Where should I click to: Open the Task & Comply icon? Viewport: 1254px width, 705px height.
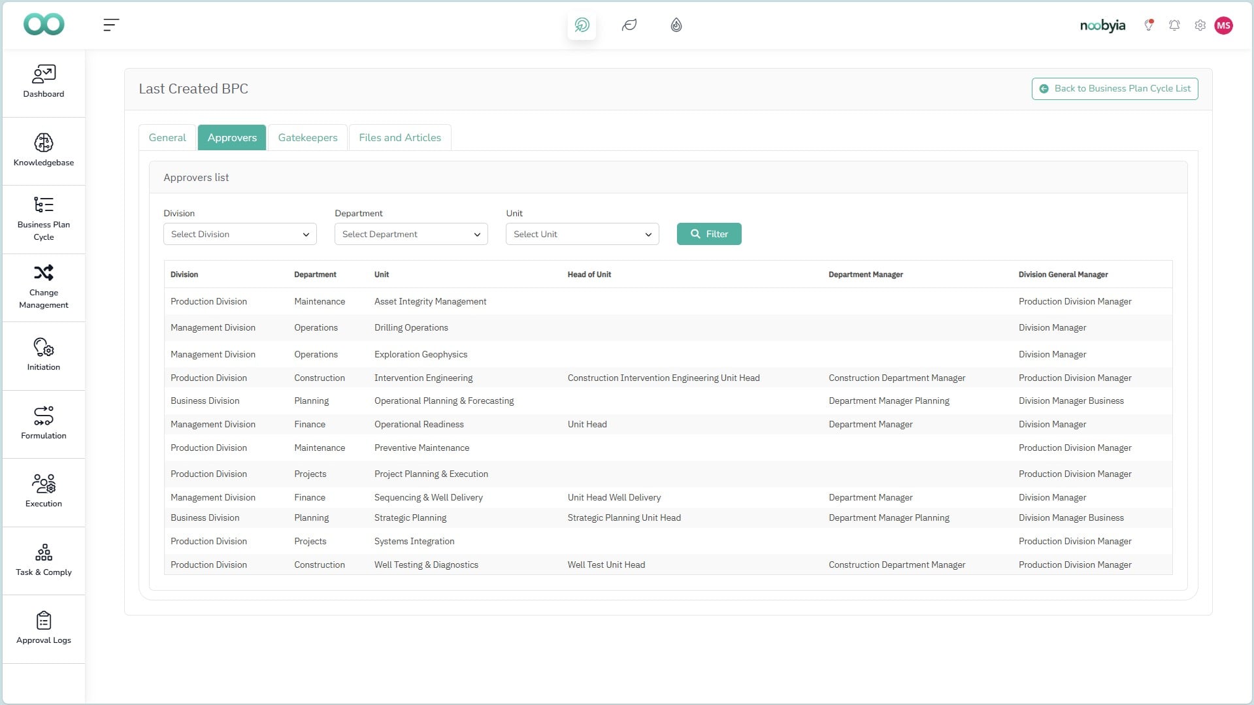tap(44, 552)
